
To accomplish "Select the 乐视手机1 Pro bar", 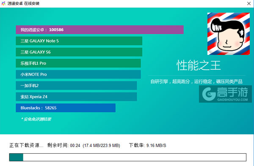I will click(x=78, y=63).
